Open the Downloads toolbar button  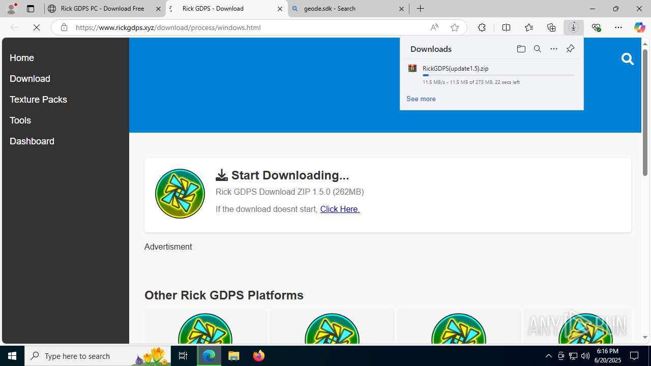[573, 27]
